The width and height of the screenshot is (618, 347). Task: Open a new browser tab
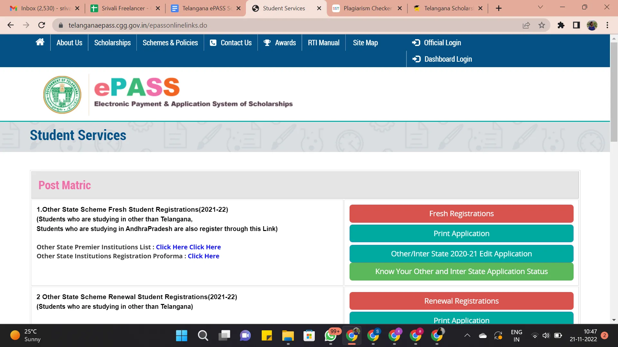[499, 8]
